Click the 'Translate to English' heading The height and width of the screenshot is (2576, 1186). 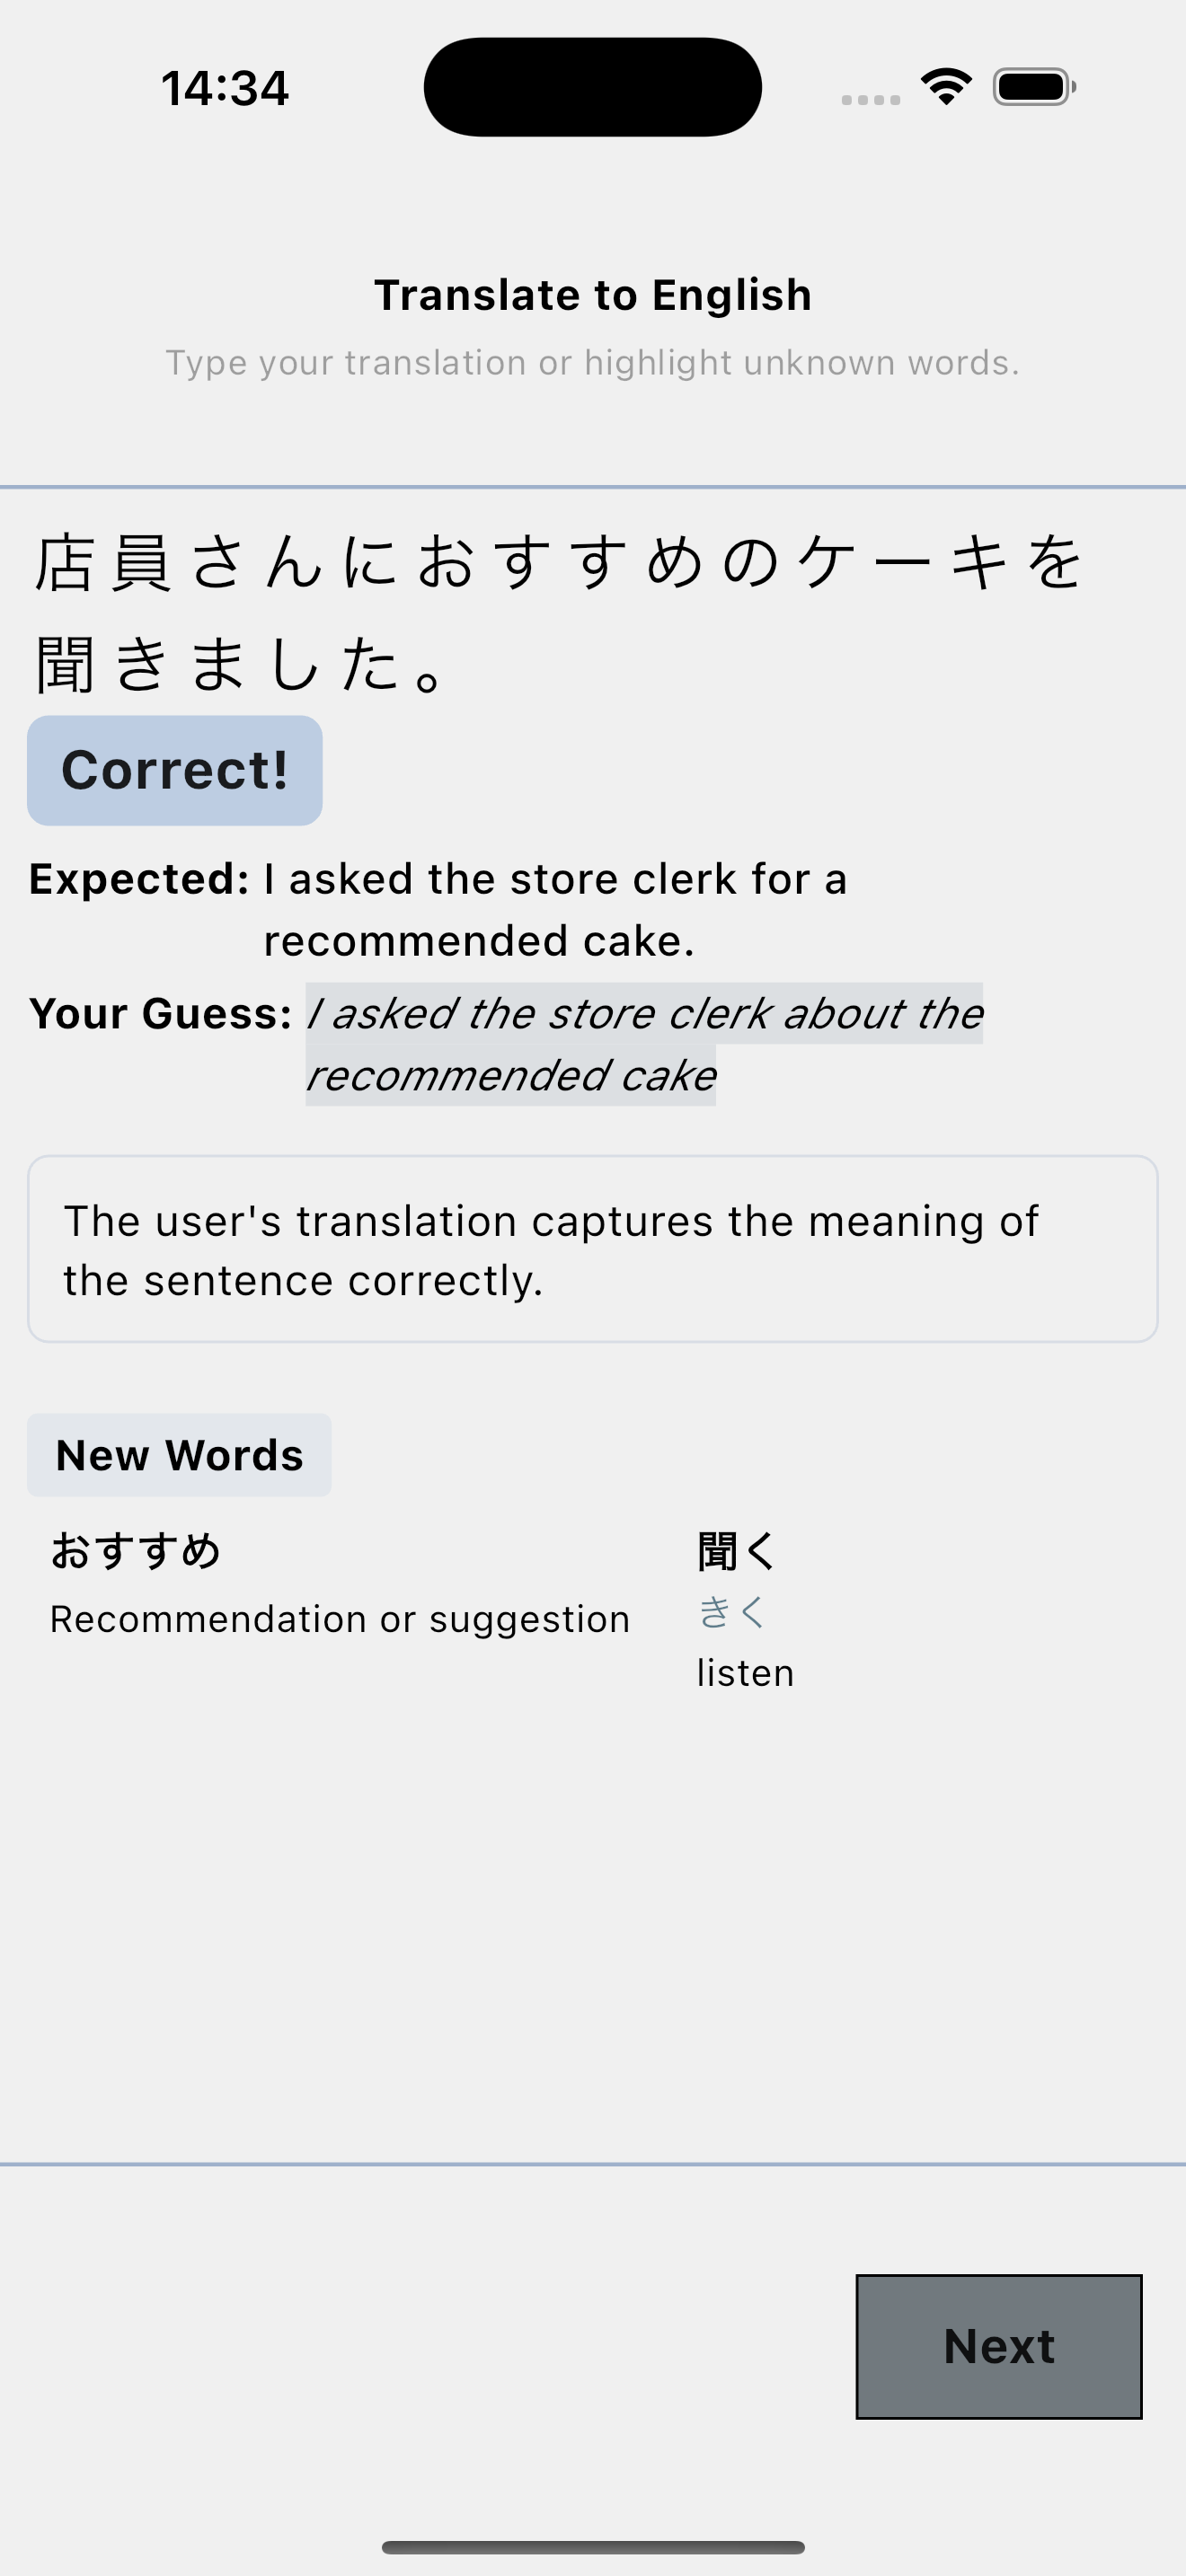tap(592, 295)
